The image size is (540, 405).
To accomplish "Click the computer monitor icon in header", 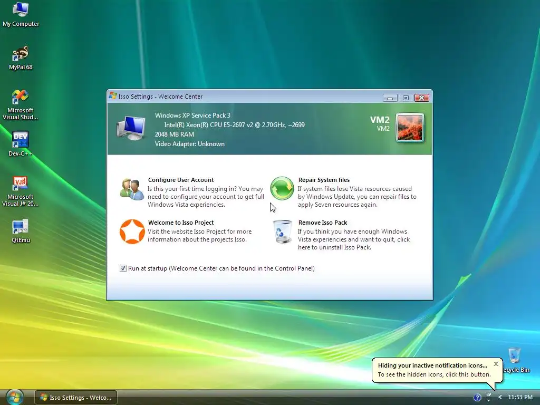I will pos(131,128).
